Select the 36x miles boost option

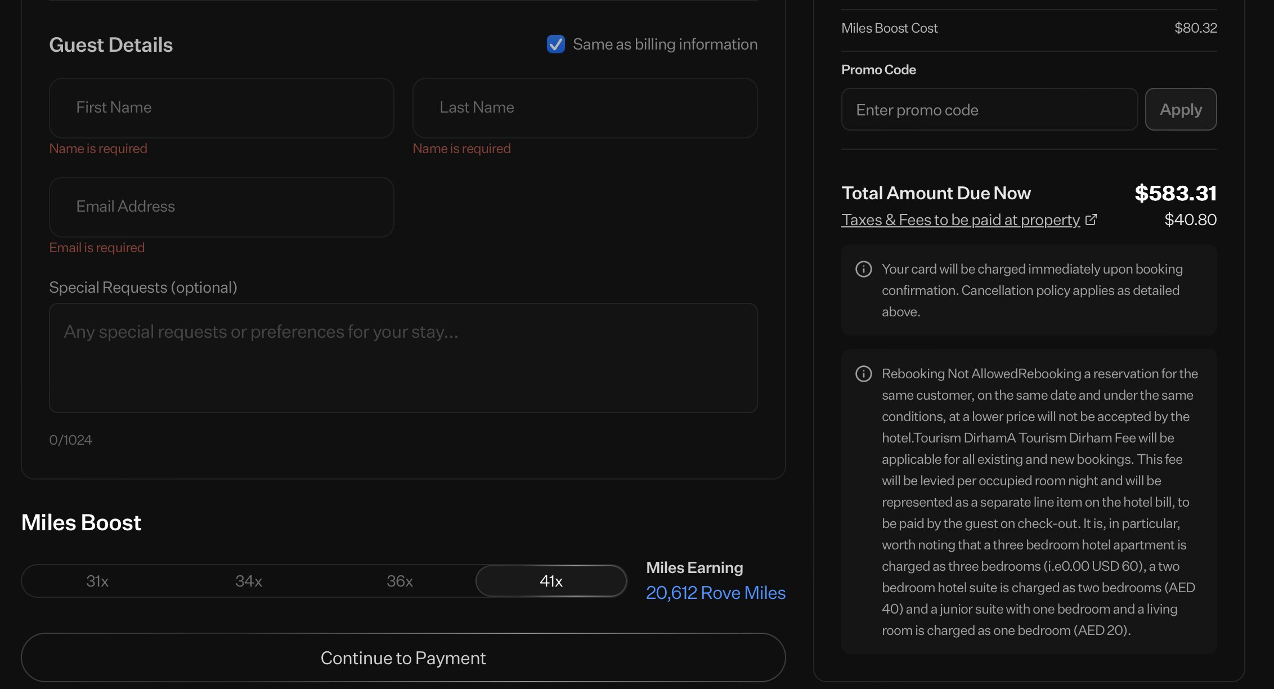coord(399,580)
